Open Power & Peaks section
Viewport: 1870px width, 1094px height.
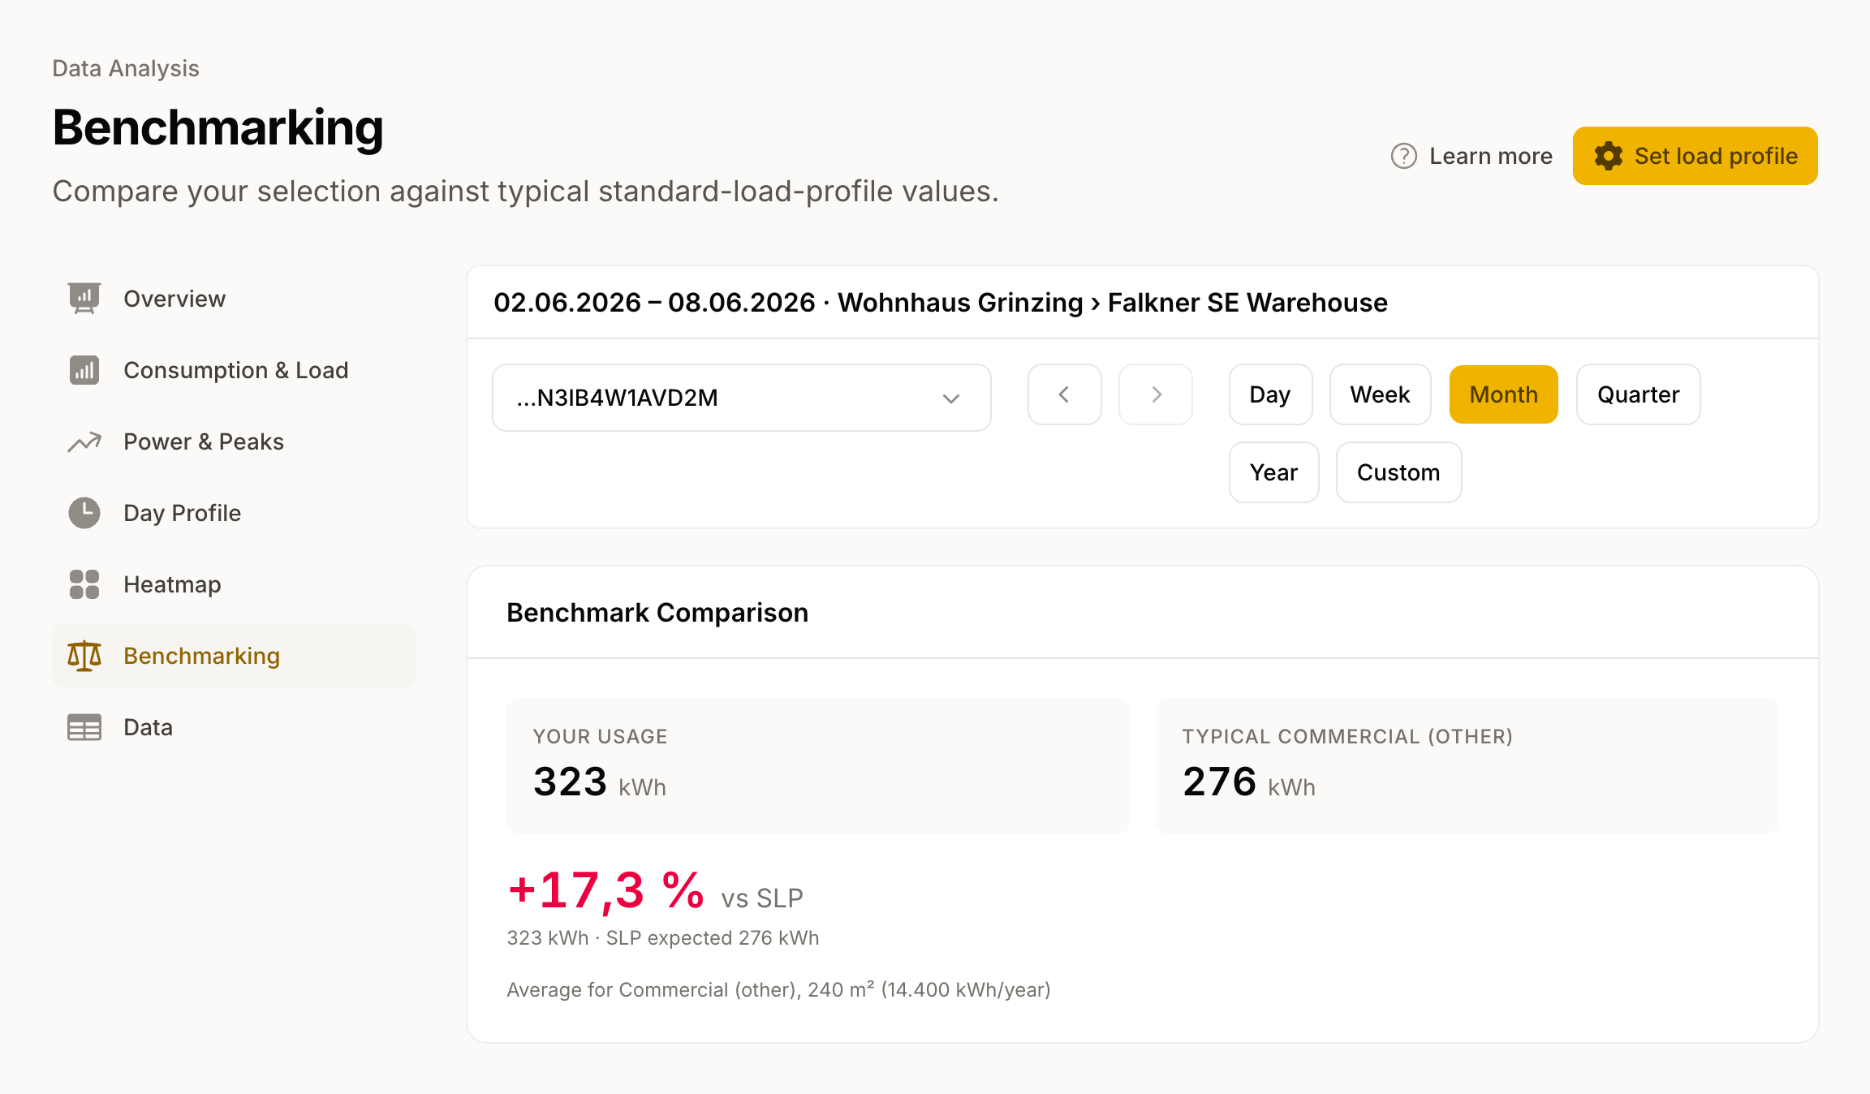[x=234, y=441]
